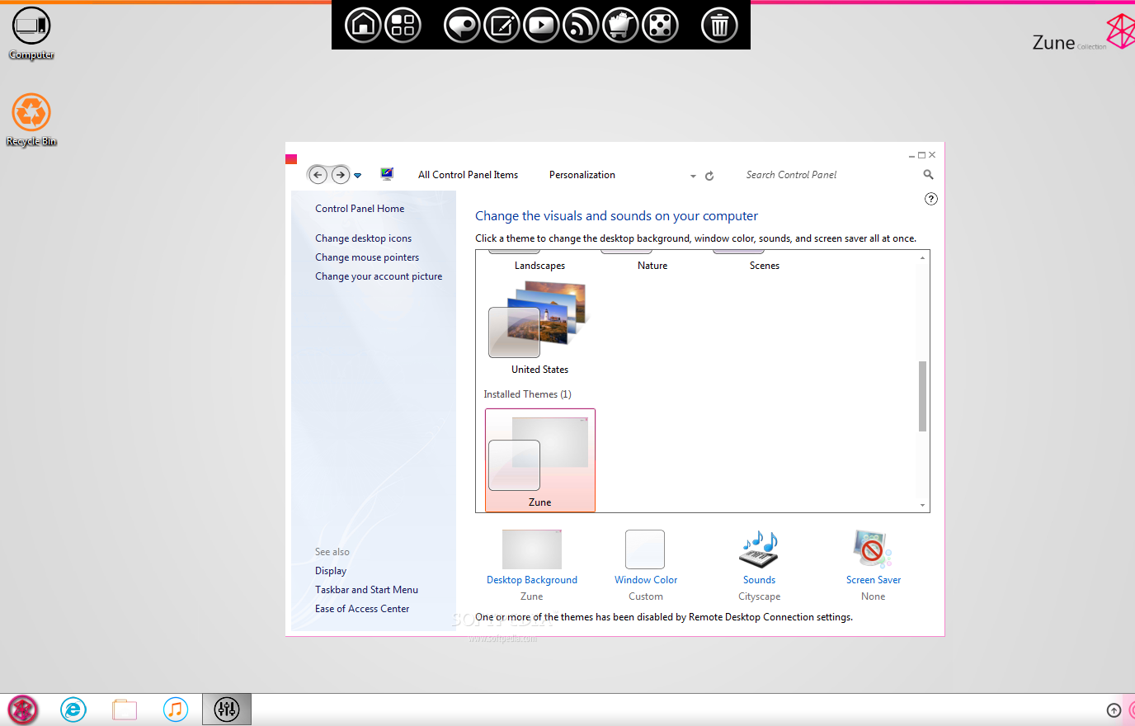The image size is (1135, 726).
Task: Launch Internet Explorer from the taskbar
Action: click(73, 709)
